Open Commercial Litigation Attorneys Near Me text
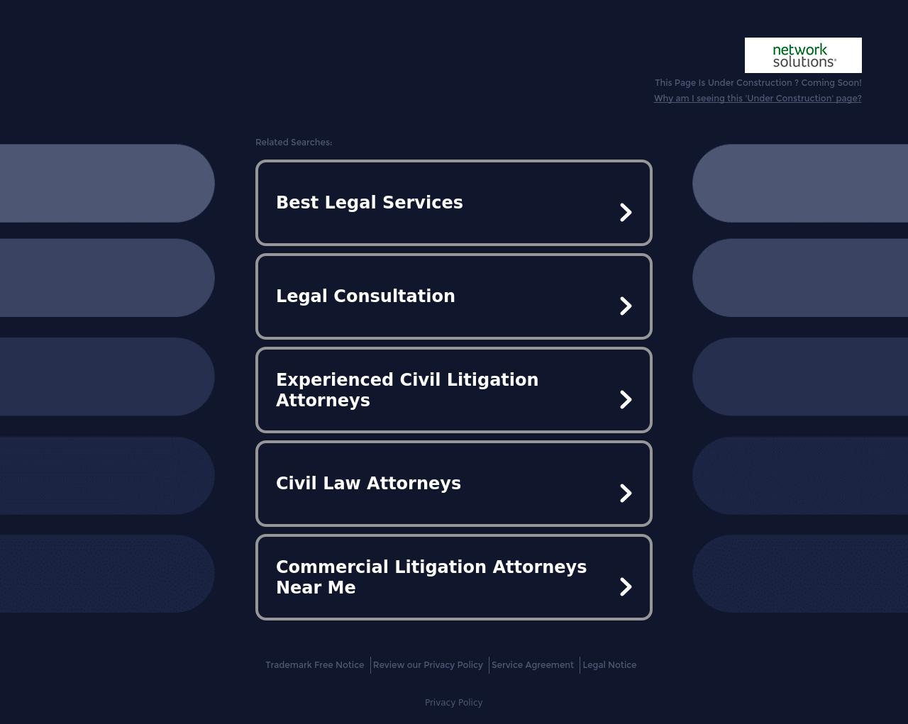The height and width of the screenshot is (724, 908). point(431,577)
